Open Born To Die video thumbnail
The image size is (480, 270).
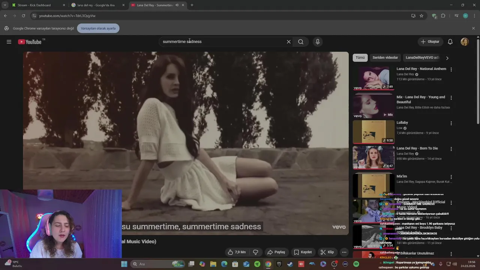[x=373, y=157]
